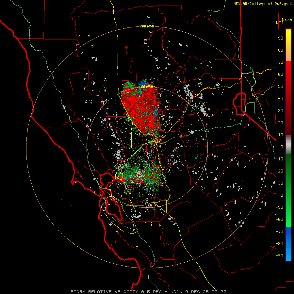Click the -30 value on velocity scale
The width and height of the screenshot is (294, 294).
[x=279, y=183]
